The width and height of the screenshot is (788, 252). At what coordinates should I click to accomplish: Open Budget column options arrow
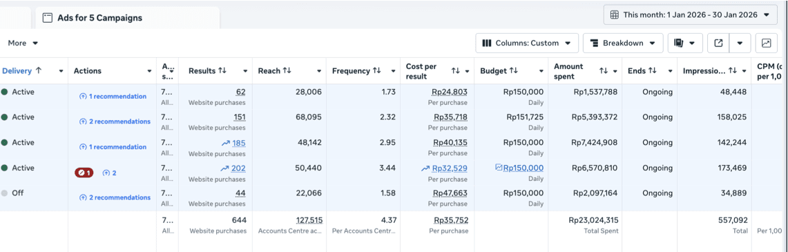click(x=541, y=71)
